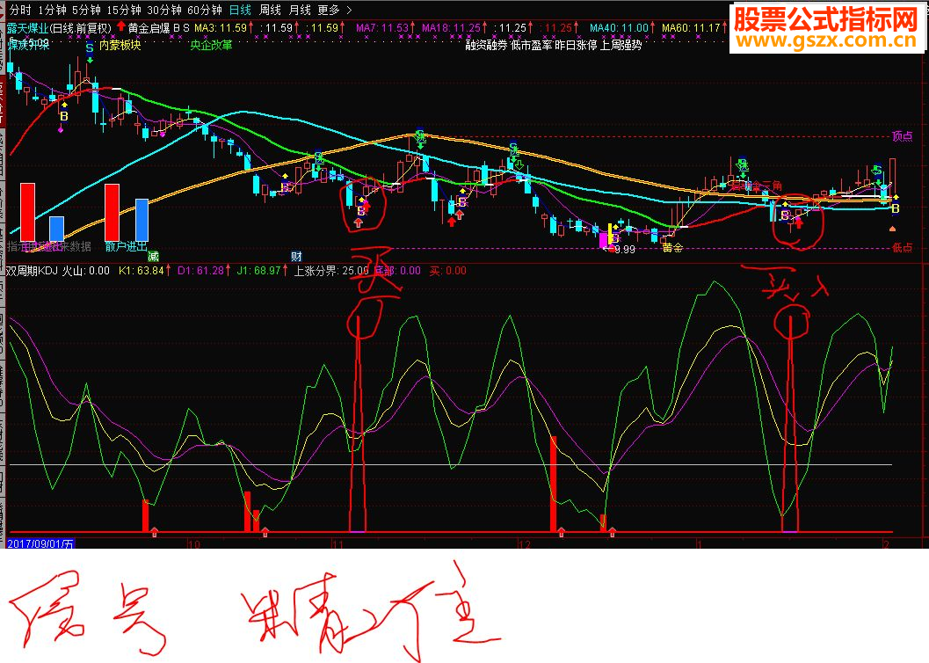The image size is (929, 663).
Task: Click the arrow next to 更多
Action: click(x=349, y=10)
